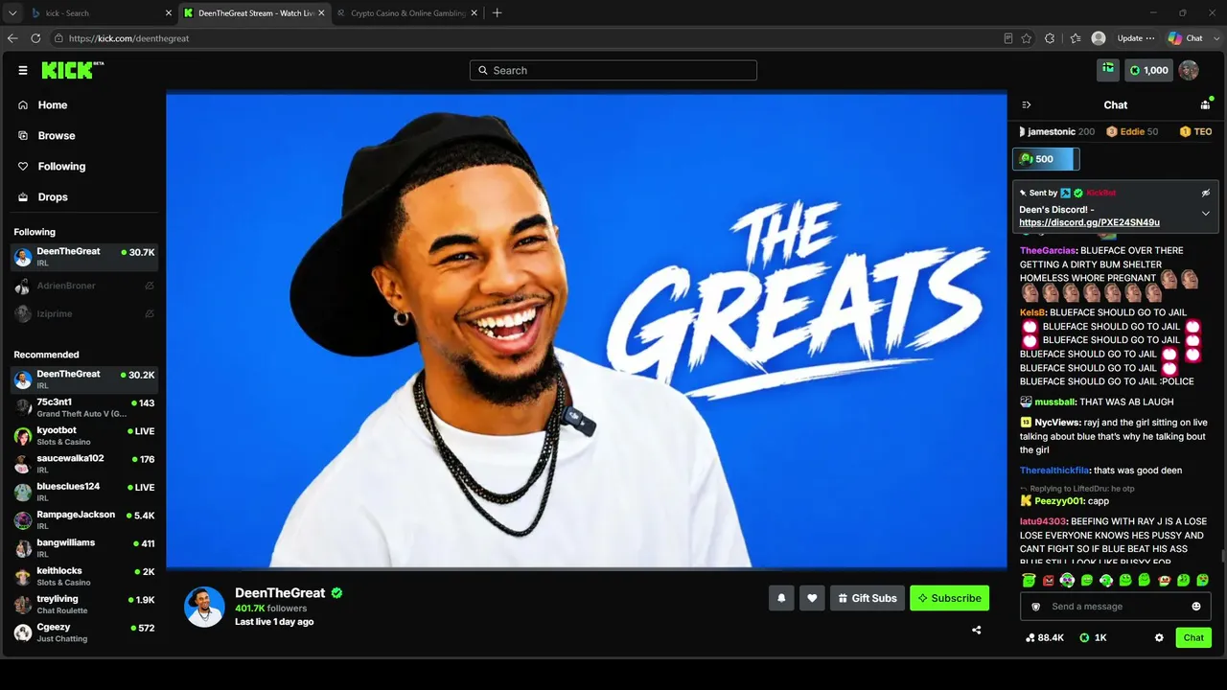The width and height of the screenshot is (1227, 690).
Task: Open offline channel AdrienBroner
Action: tap(84, 286)
